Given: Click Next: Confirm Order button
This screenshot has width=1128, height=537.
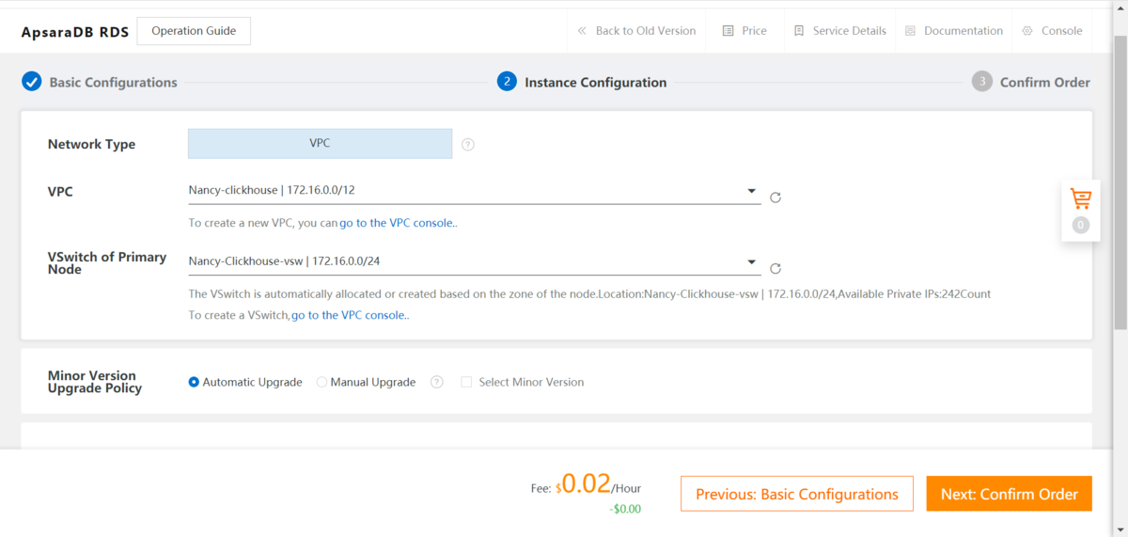Looking at the screenshot, I should coord(1009,494).
